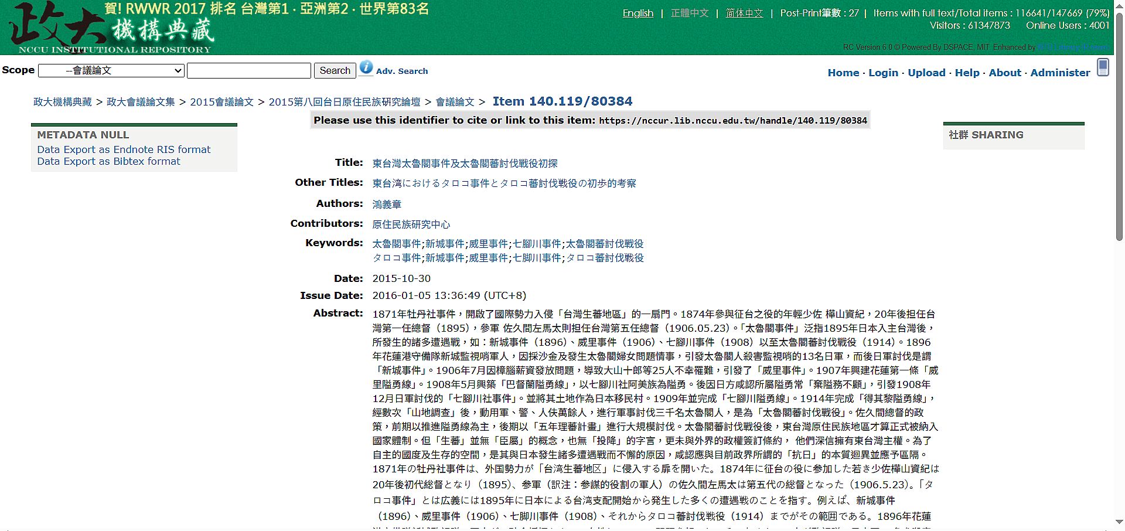1125x531 pixels.
Task: Select the Upload menu item
Action: (926, 73)
